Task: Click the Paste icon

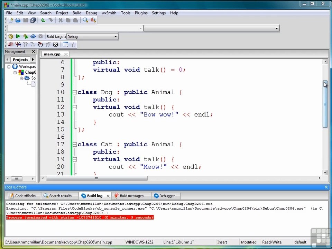Action: click(x=75, y=20)
